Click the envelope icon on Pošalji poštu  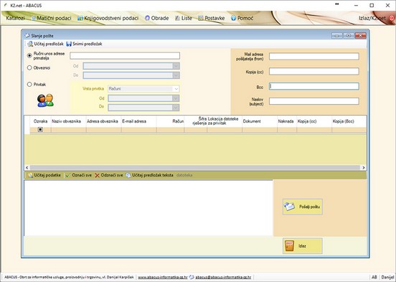click(289, 207)
